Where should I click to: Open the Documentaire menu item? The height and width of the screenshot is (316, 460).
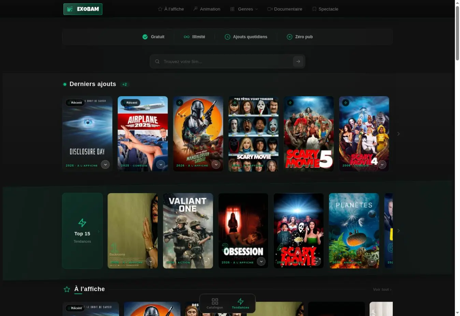[285, 9]
